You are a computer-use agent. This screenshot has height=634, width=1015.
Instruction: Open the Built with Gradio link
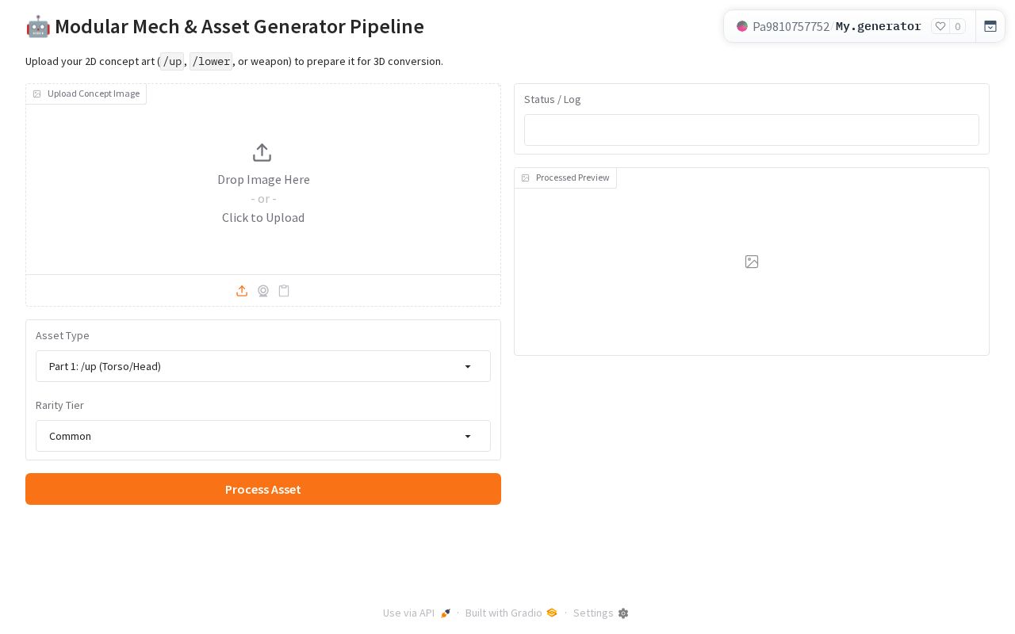click(511, 613)
